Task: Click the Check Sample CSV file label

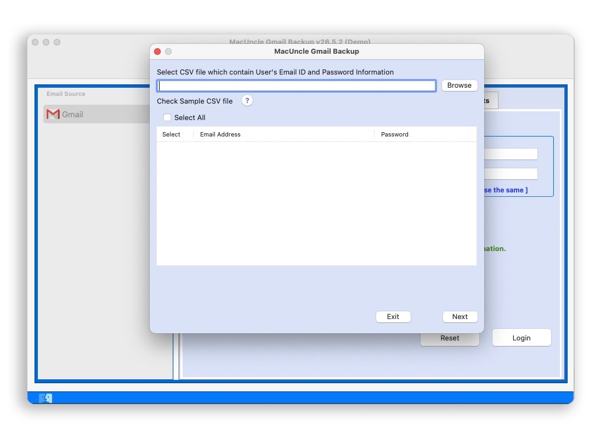Action: click(195, 101)
